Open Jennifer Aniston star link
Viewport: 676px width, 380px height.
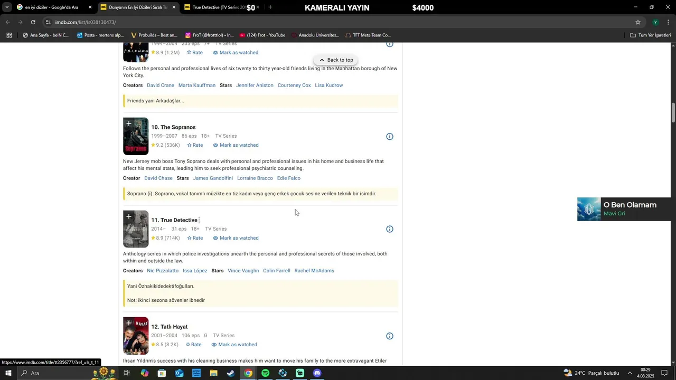(255, 85)
